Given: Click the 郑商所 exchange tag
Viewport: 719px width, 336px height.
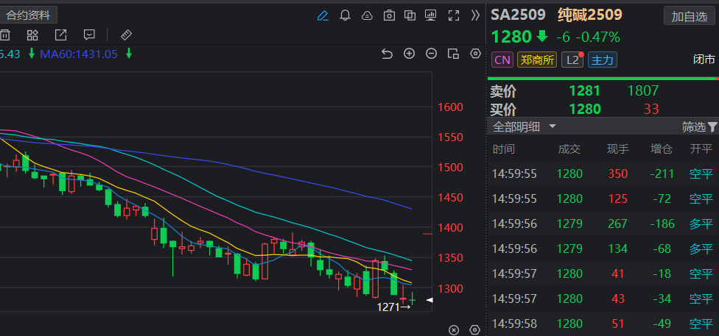Looking at the screenshot, I should 536,60.
